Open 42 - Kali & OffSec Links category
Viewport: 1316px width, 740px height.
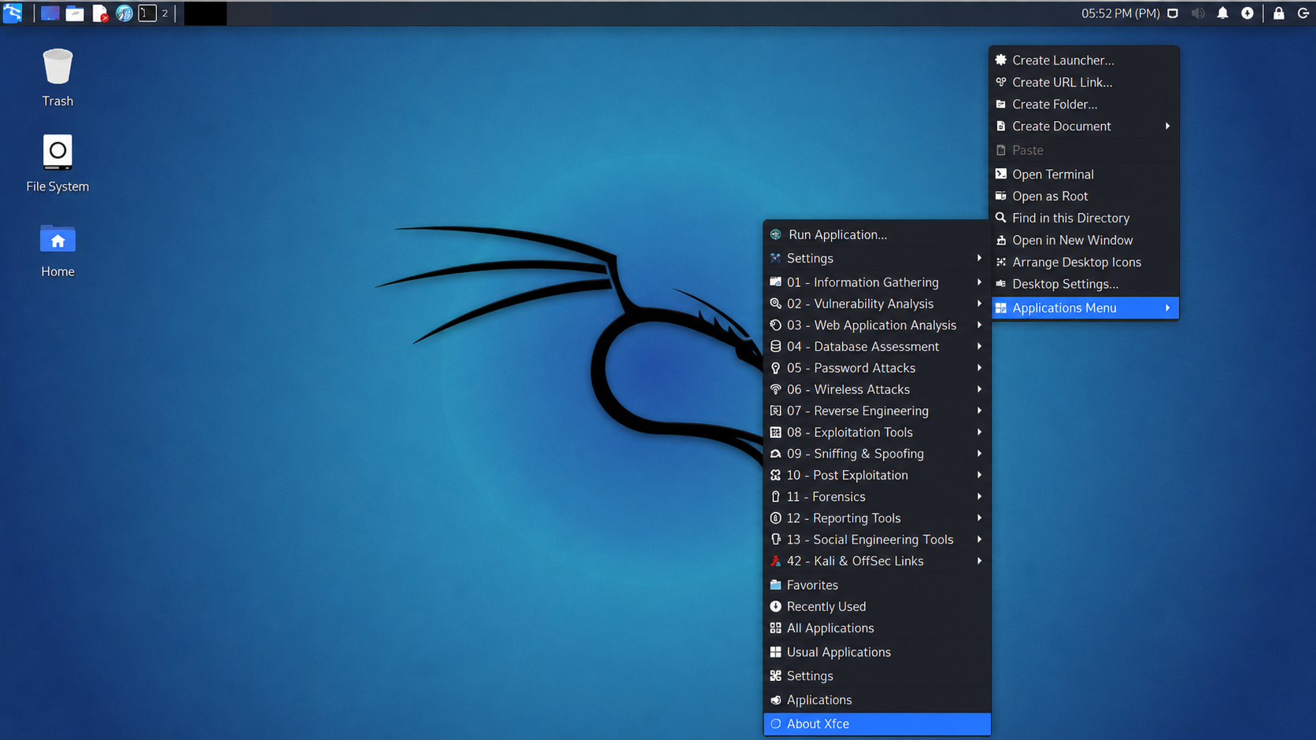click(x=877, y=561)
